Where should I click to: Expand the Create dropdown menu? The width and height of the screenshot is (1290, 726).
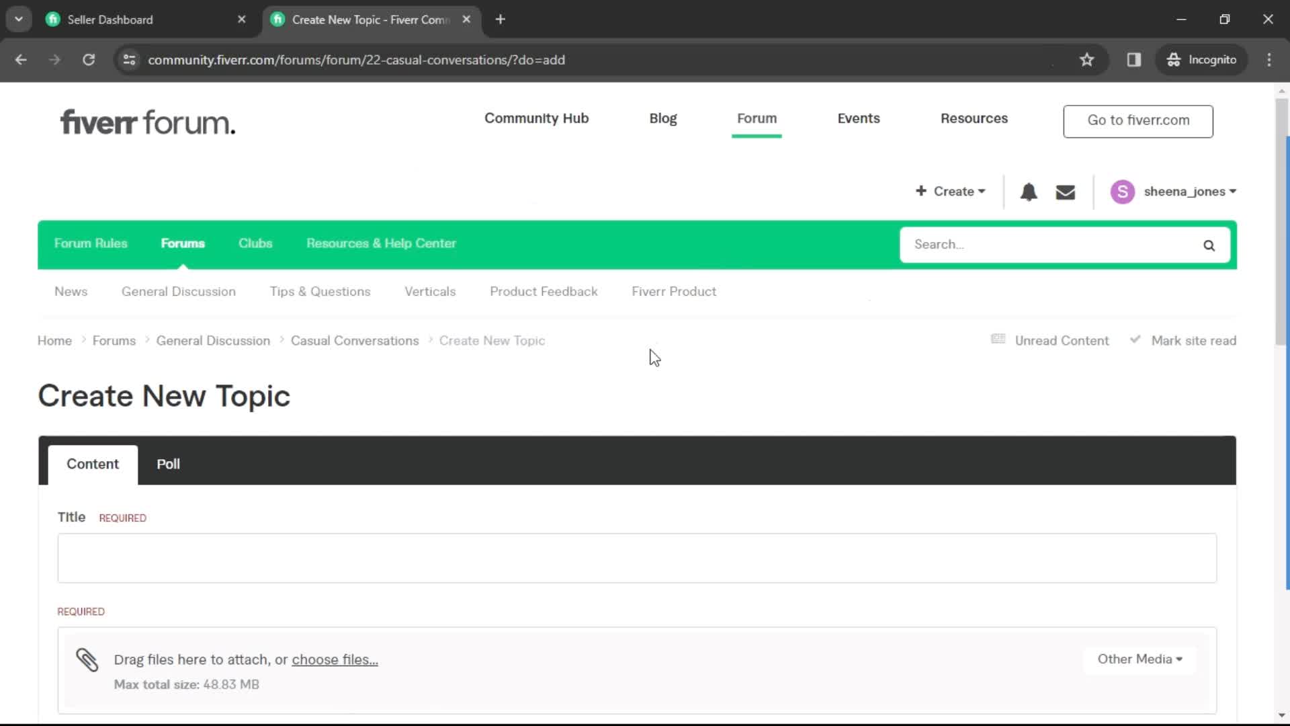(950, 192)
